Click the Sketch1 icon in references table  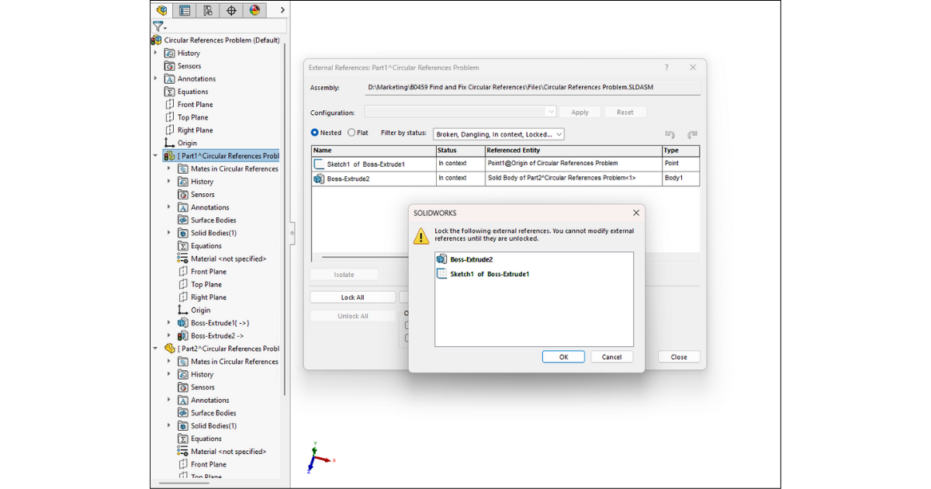319,165
